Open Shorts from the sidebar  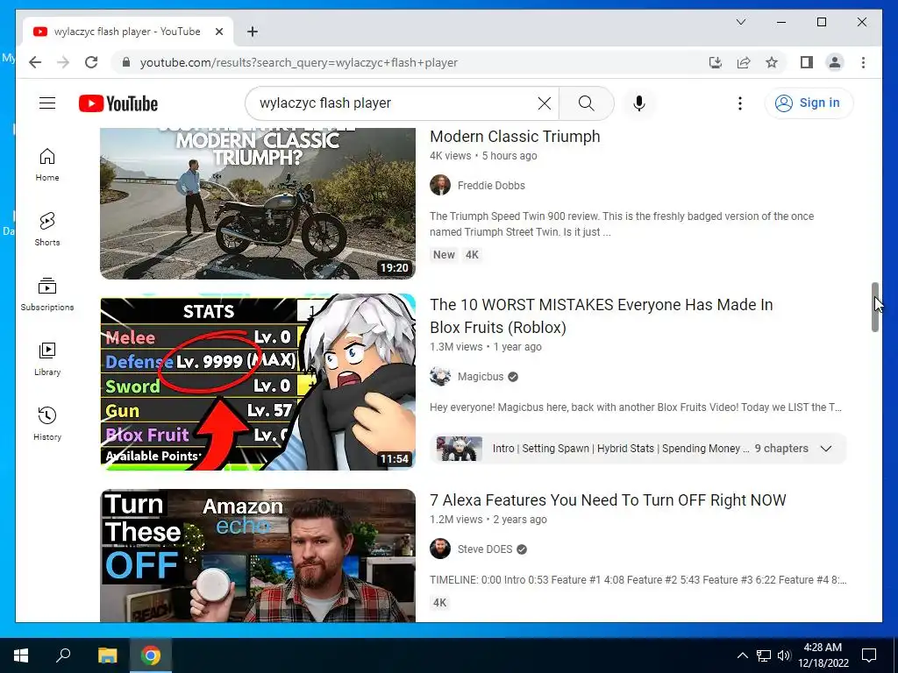tap(47, 230)
